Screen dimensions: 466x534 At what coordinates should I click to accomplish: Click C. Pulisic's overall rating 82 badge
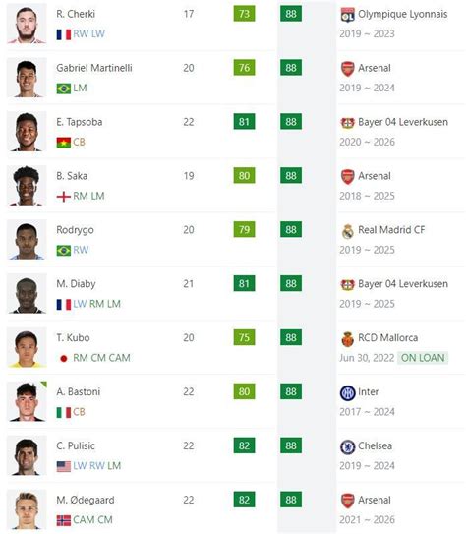244,445
